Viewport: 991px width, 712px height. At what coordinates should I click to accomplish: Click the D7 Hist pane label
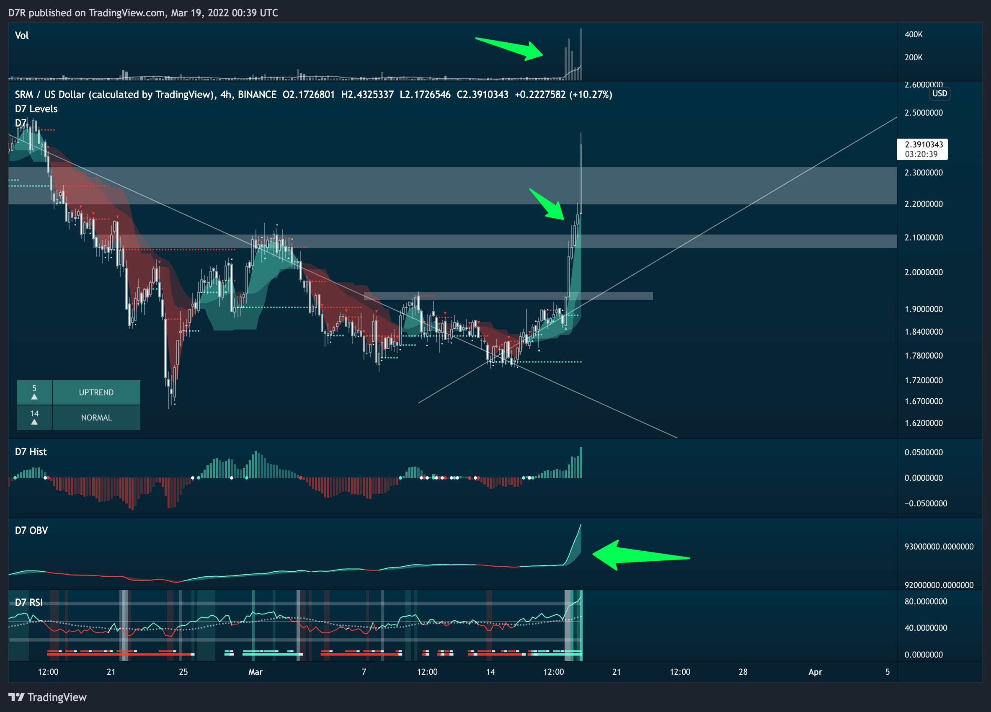31,451
